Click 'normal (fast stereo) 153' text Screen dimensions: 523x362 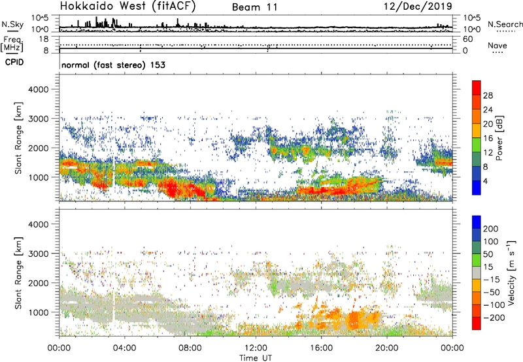tap(113, 65)
